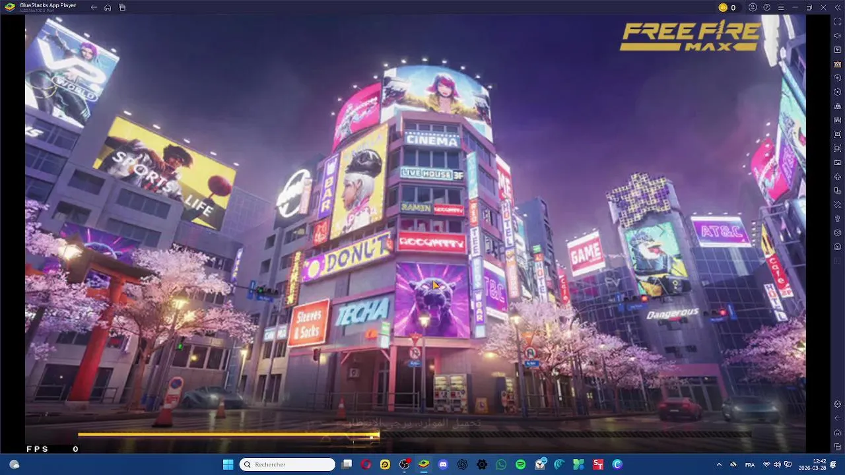Click the Wi-Fi icon in system tray
The width and height of the screenshot is (845, 475).
coord(766,464)
